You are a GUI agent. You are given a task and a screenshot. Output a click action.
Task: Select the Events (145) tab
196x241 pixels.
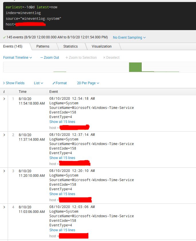(13, 46)
